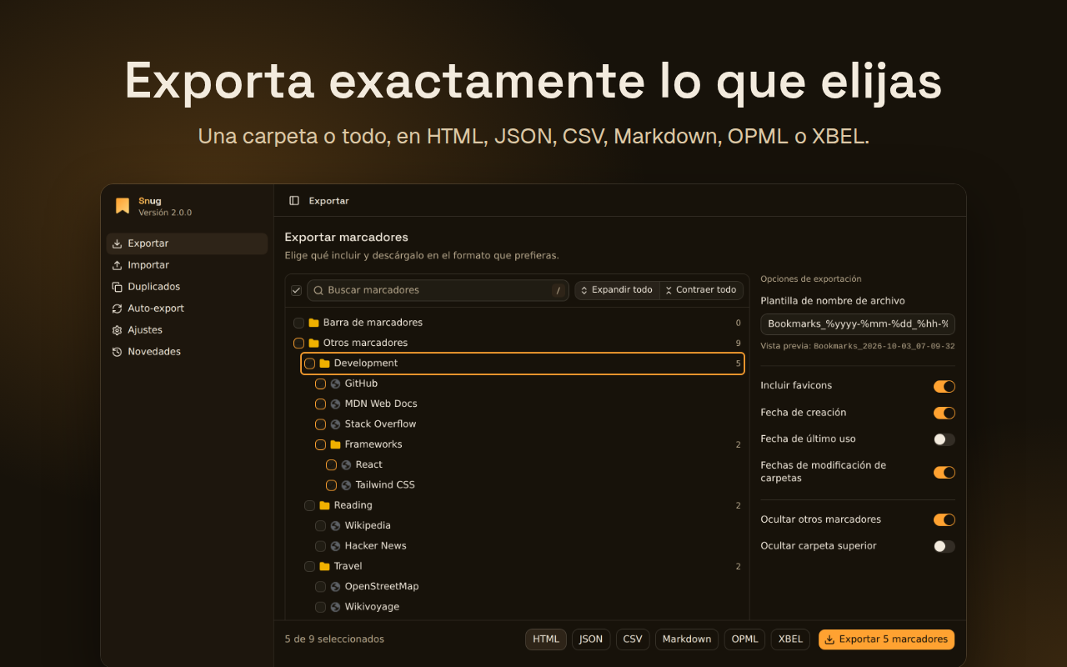Click the Auto-export refresh icon in sidebar
The image size is (1067, 667).
[118, 308]
